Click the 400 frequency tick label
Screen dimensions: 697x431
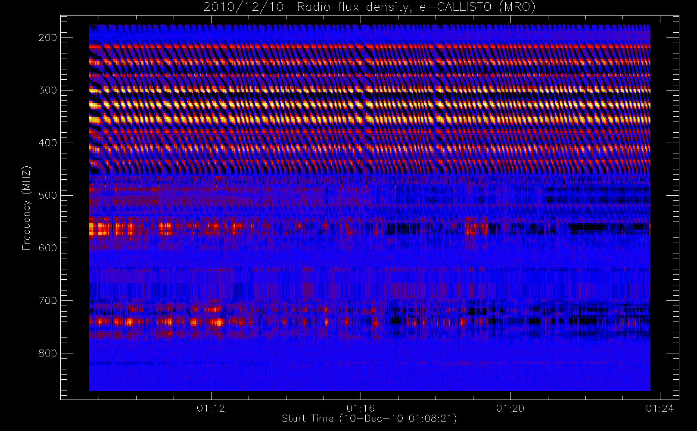click(47, 143)
